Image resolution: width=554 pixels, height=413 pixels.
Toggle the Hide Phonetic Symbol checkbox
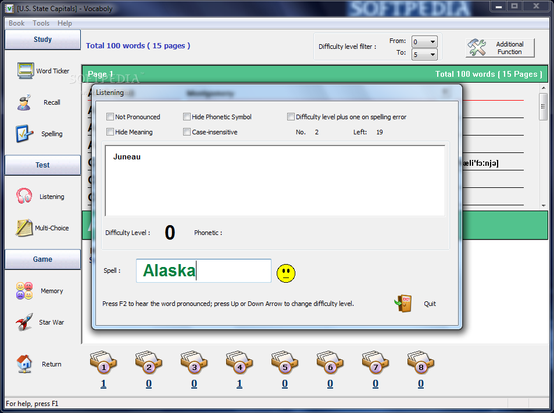click(187, 117)
